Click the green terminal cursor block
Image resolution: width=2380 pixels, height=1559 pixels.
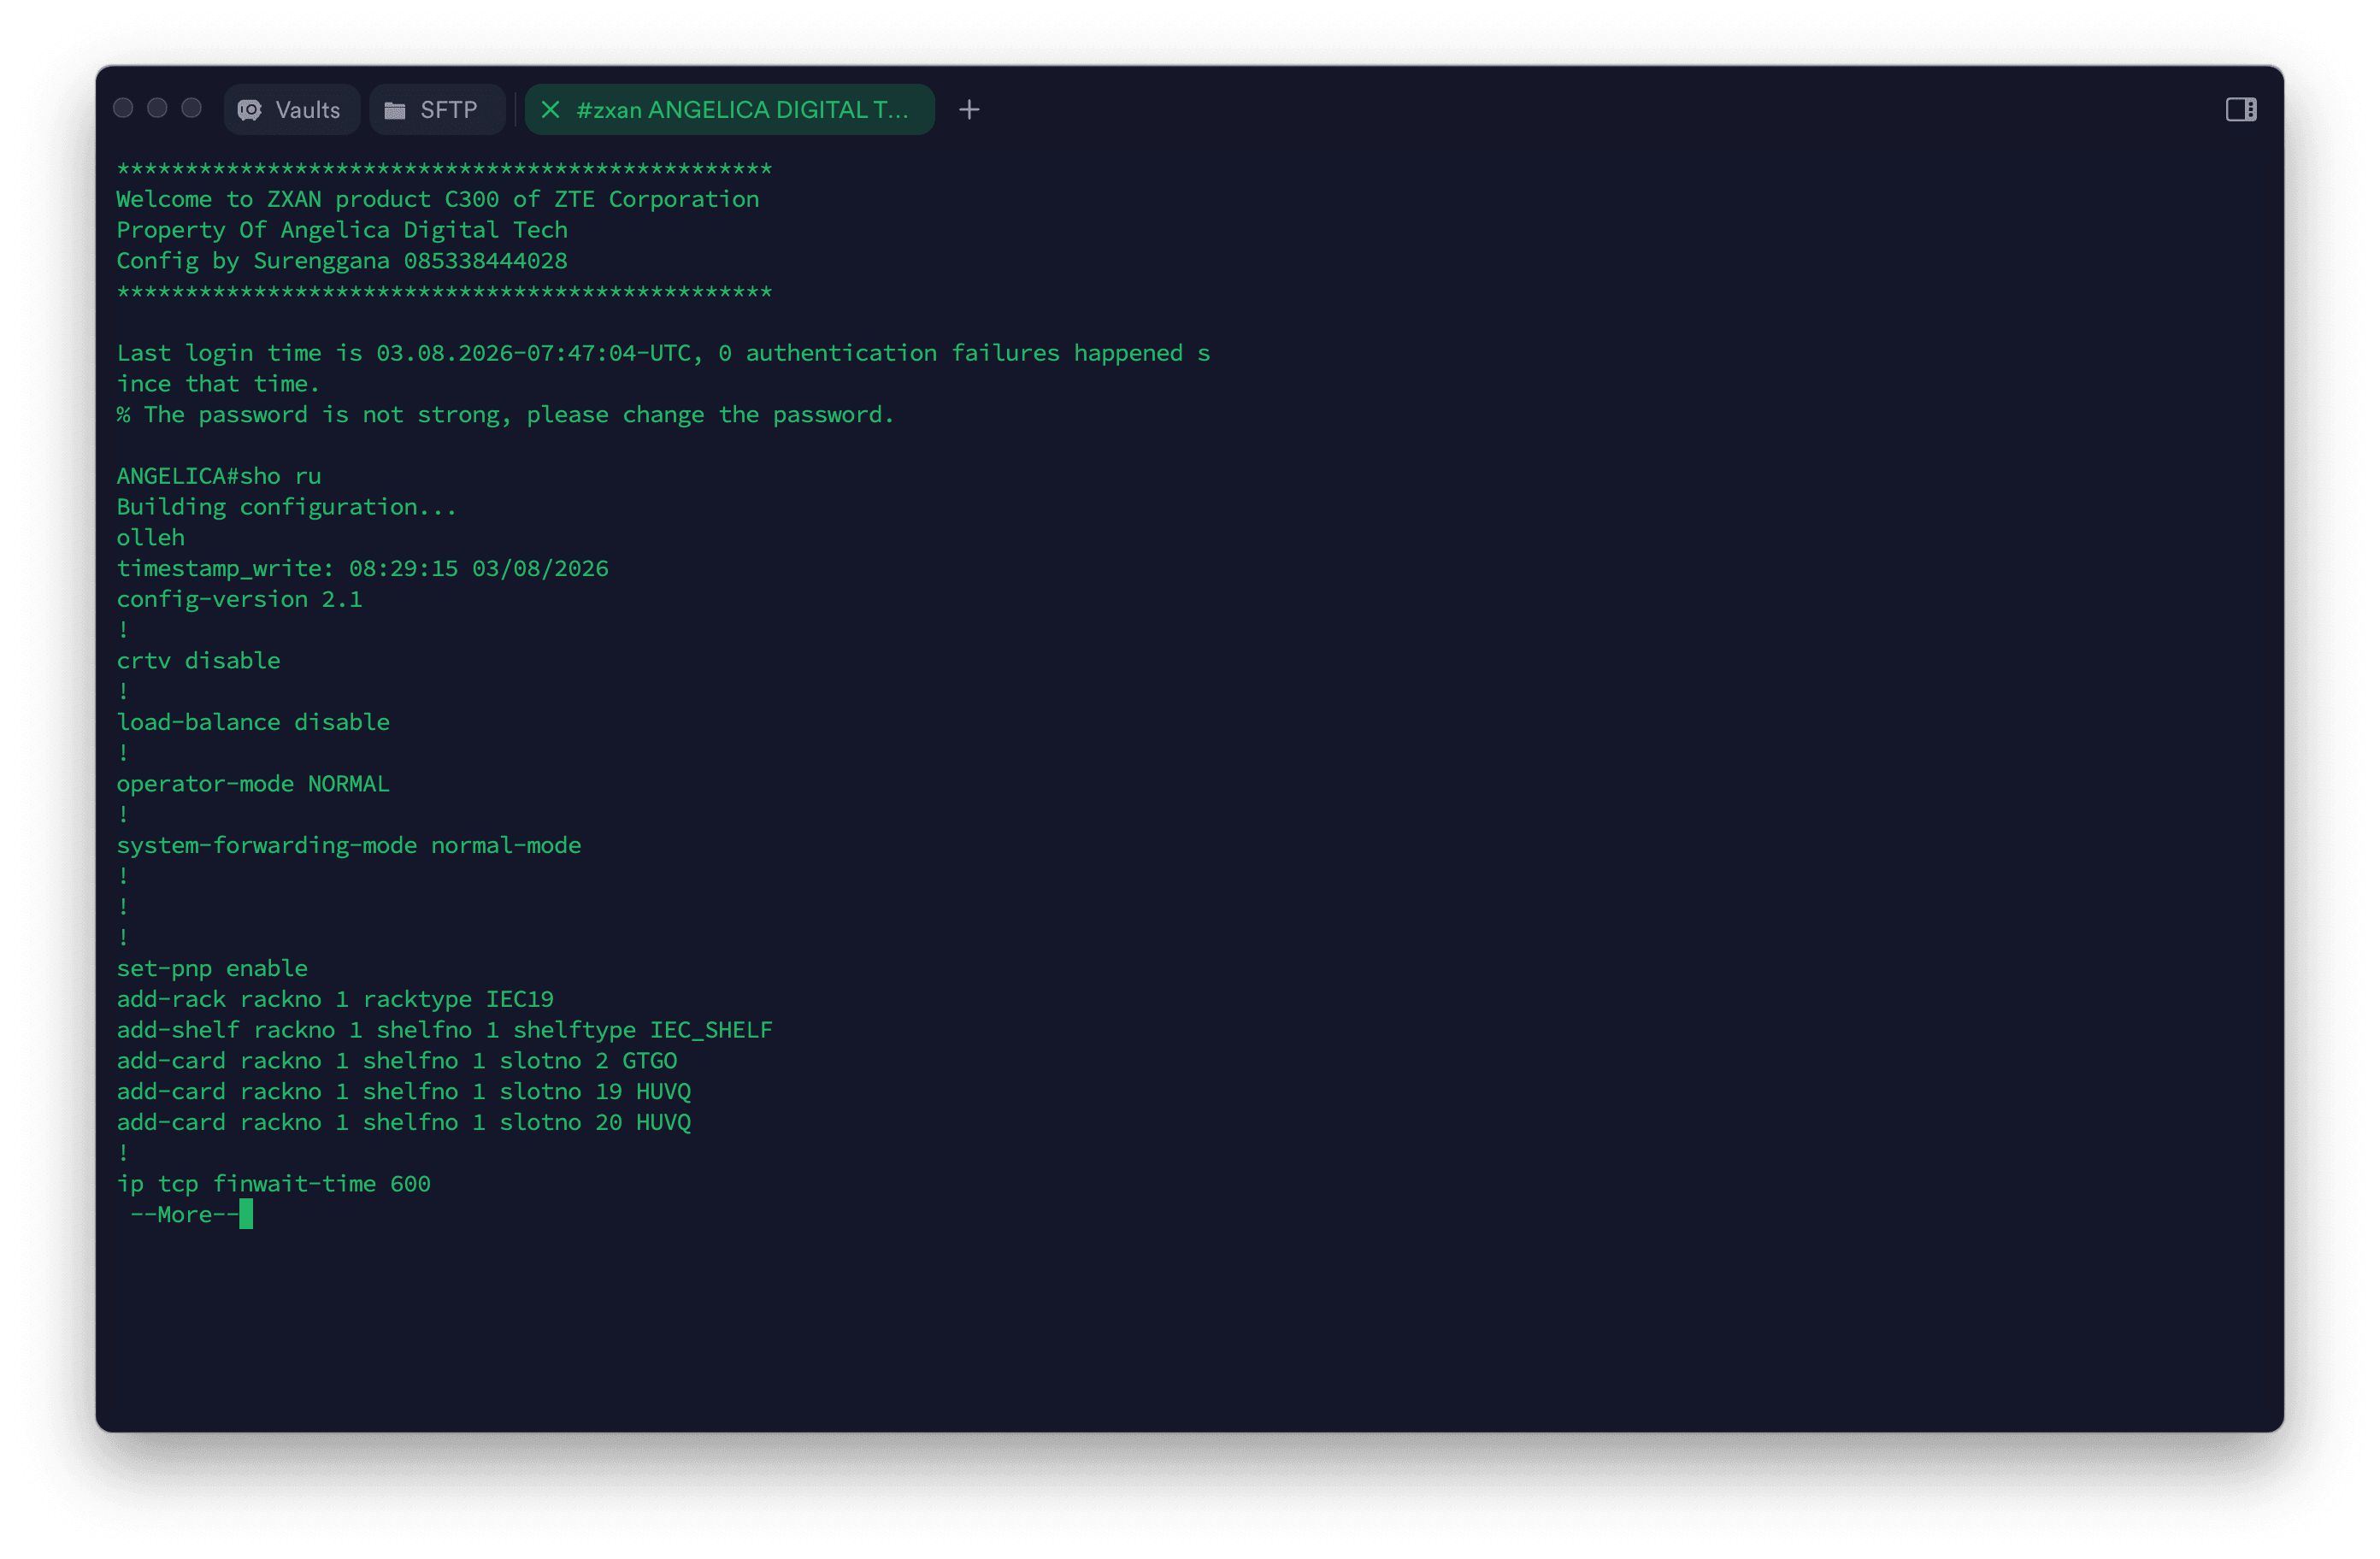pyautogui.click(x=246, y=1214)
